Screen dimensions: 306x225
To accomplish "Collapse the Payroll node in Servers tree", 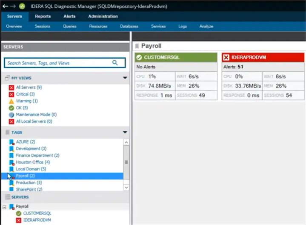I will click(x=5, y=207).
